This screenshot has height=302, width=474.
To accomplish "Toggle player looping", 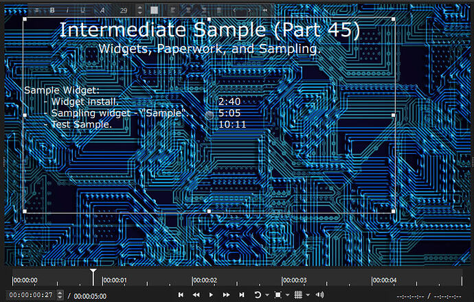I will coord(258,294).
